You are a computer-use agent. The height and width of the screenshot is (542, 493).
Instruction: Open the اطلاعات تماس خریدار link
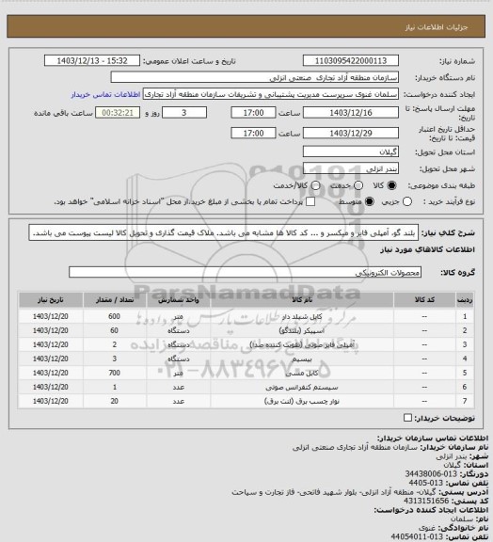click(x=105, y=94)
